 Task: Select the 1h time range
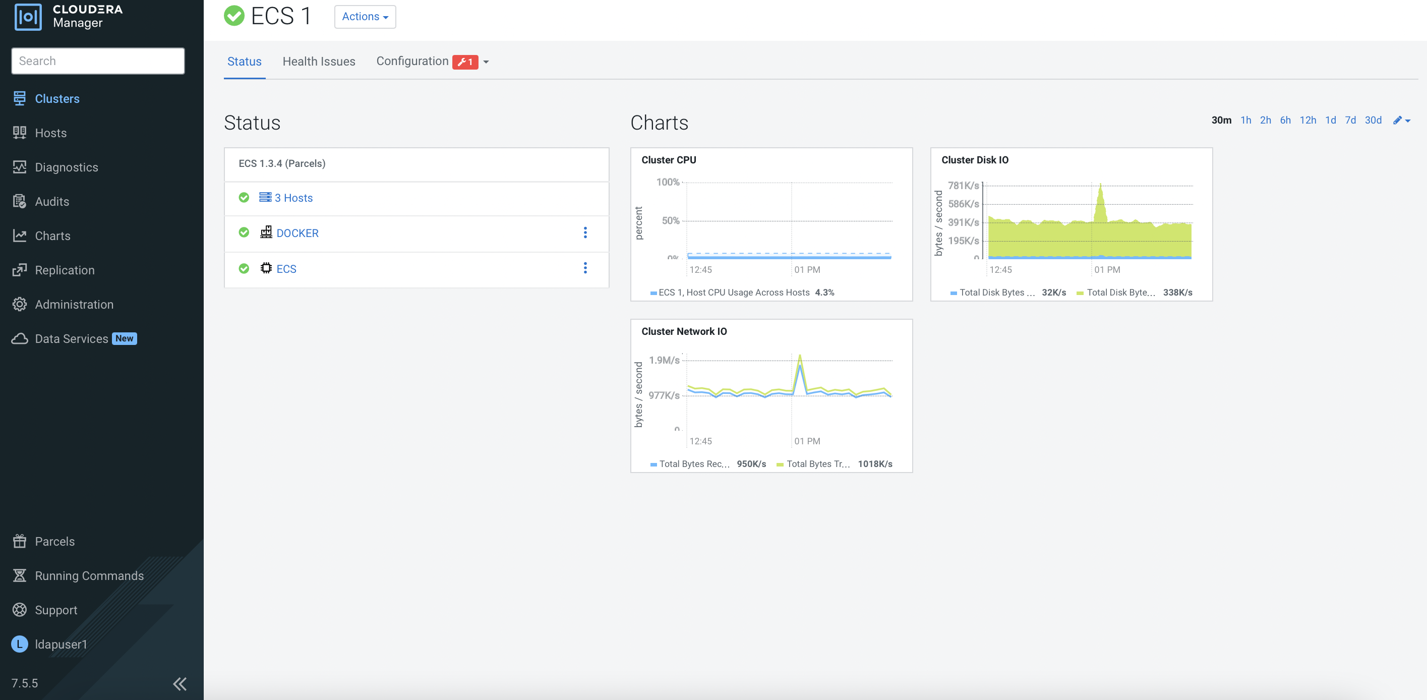pyautogui.click(x=1245, y=120)
